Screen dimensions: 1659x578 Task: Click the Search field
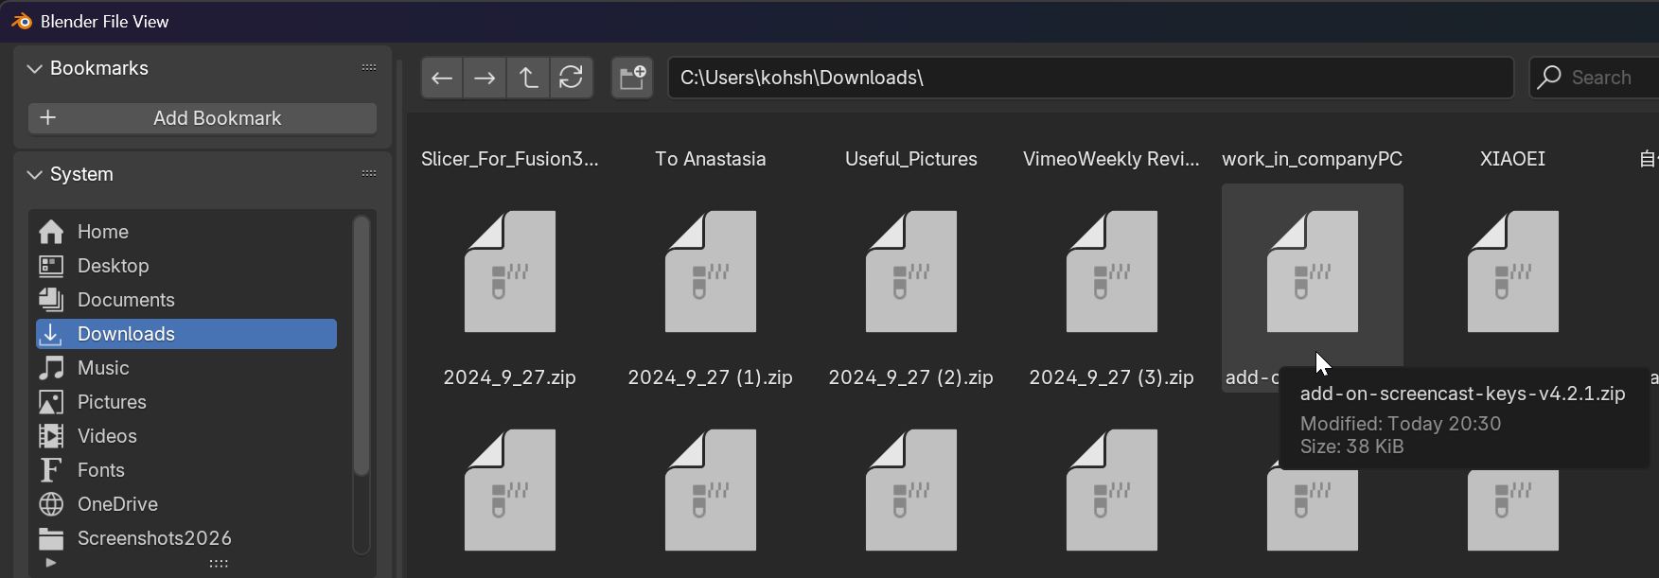1594,78
